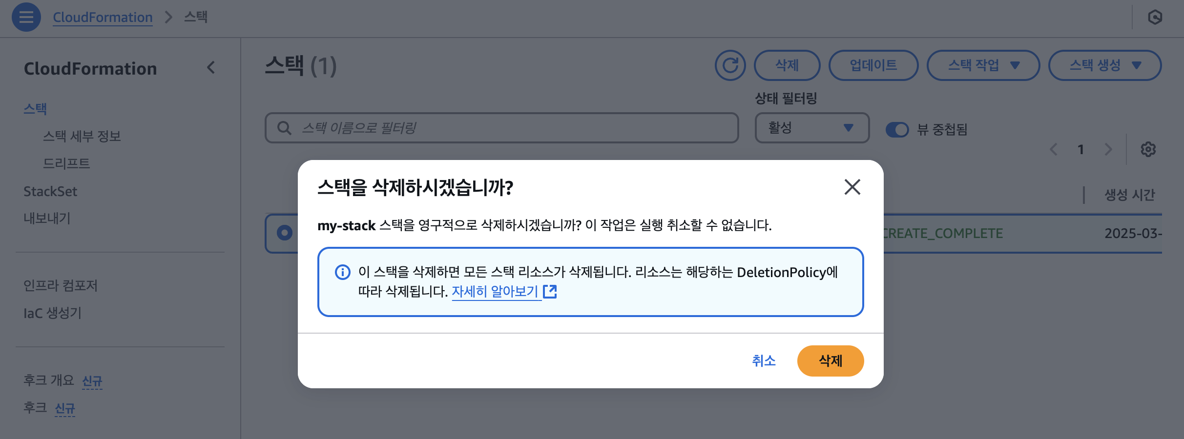1184x439 pixels.
Task: Click the 삭제 button in the stack toolbar
Action: [x=787, y=65]
